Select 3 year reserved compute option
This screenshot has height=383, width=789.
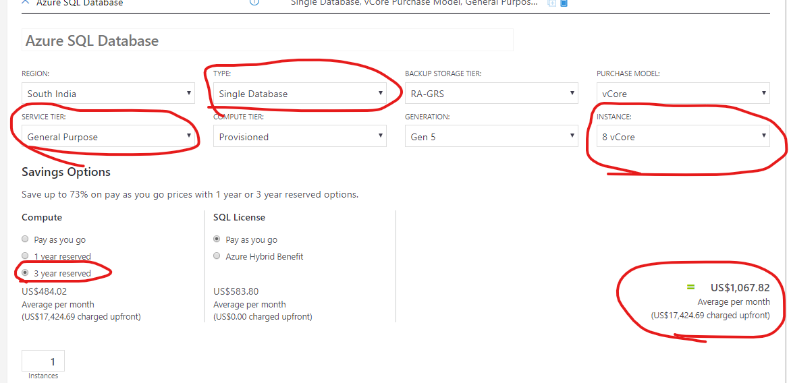coord(25,273)
